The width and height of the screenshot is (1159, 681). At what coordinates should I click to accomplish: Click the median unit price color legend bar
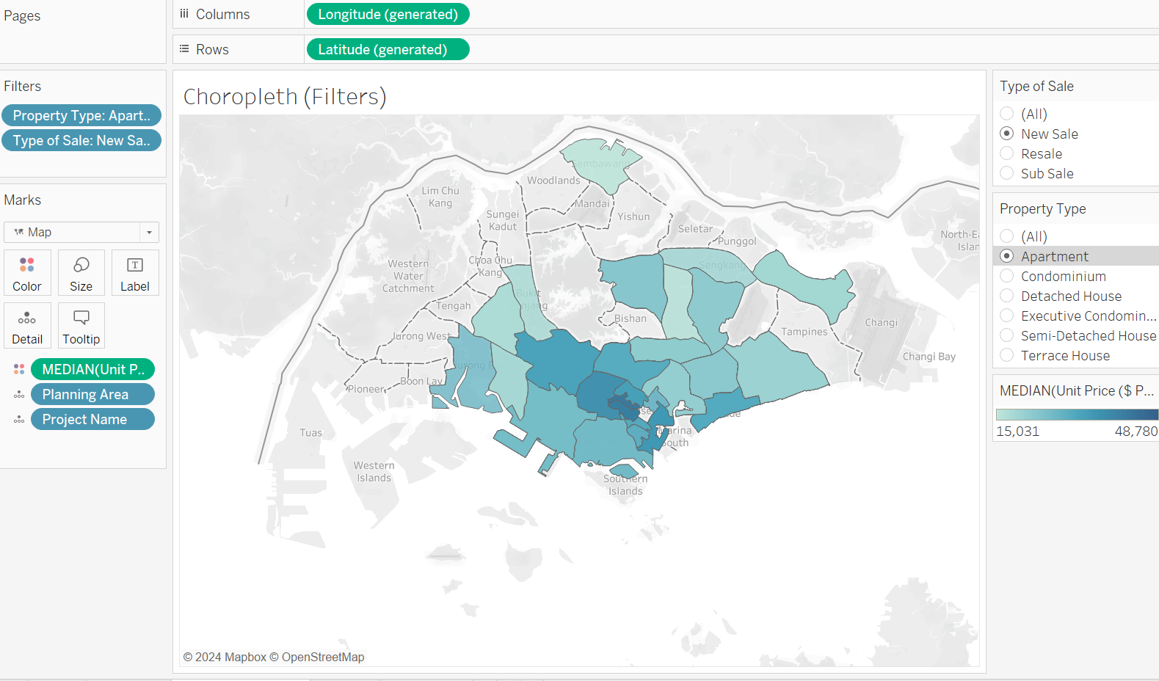tap(1076, 414)
